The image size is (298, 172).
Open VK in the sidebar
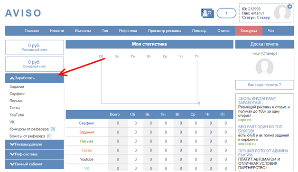click(x=12, y=122)
